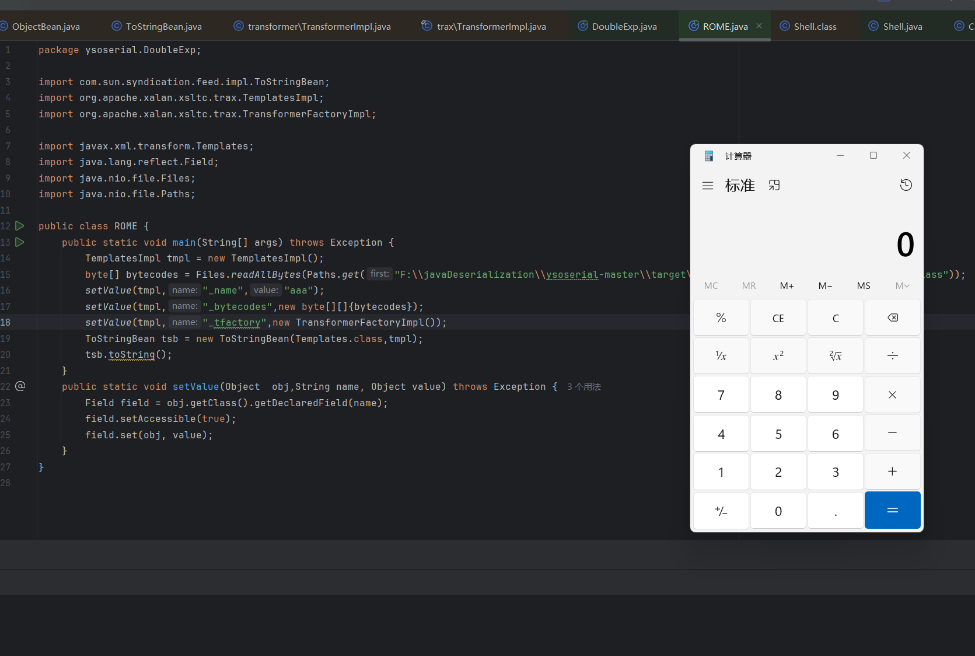Toggle calculator keep-on-top mode
The width and height of the screenshot is (975, 656).
(x=774, y=185)
